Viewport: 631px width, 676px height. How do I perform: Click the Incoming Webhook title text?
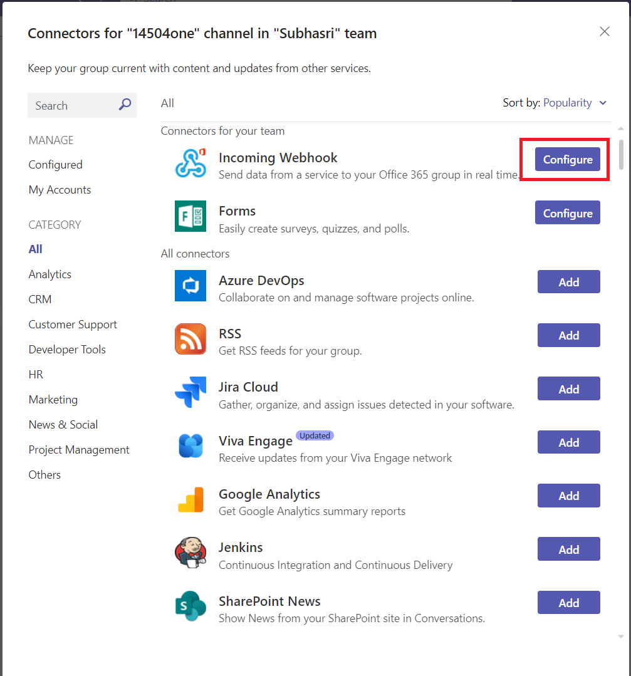click(x=278, y=158)
